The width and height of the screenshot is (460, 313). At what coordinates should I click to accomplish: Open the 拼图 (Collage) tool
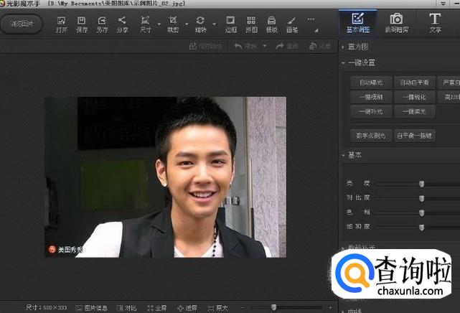[x=251, y=23]
